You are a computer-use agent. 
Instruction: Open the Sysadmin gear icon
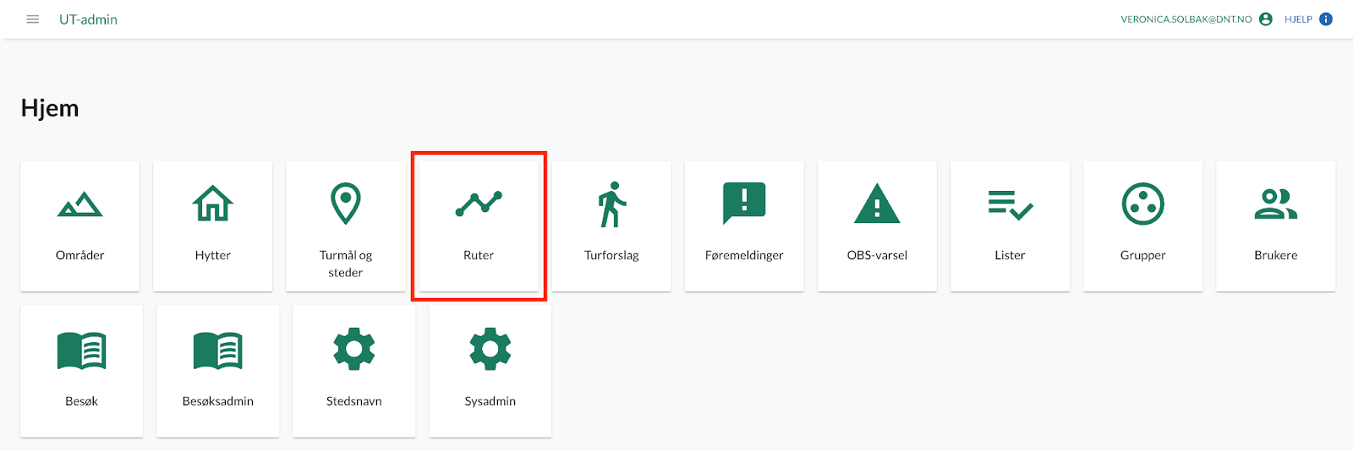[490, 349]
